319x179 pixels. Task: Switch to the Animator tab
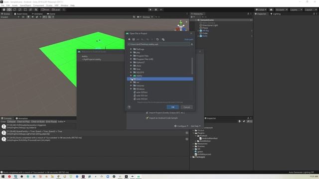click(37, 14)
